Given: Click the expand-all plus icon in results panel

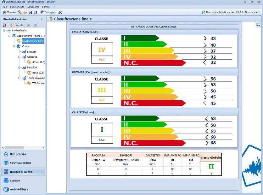Looking at the screenshot, I should 29,25.
